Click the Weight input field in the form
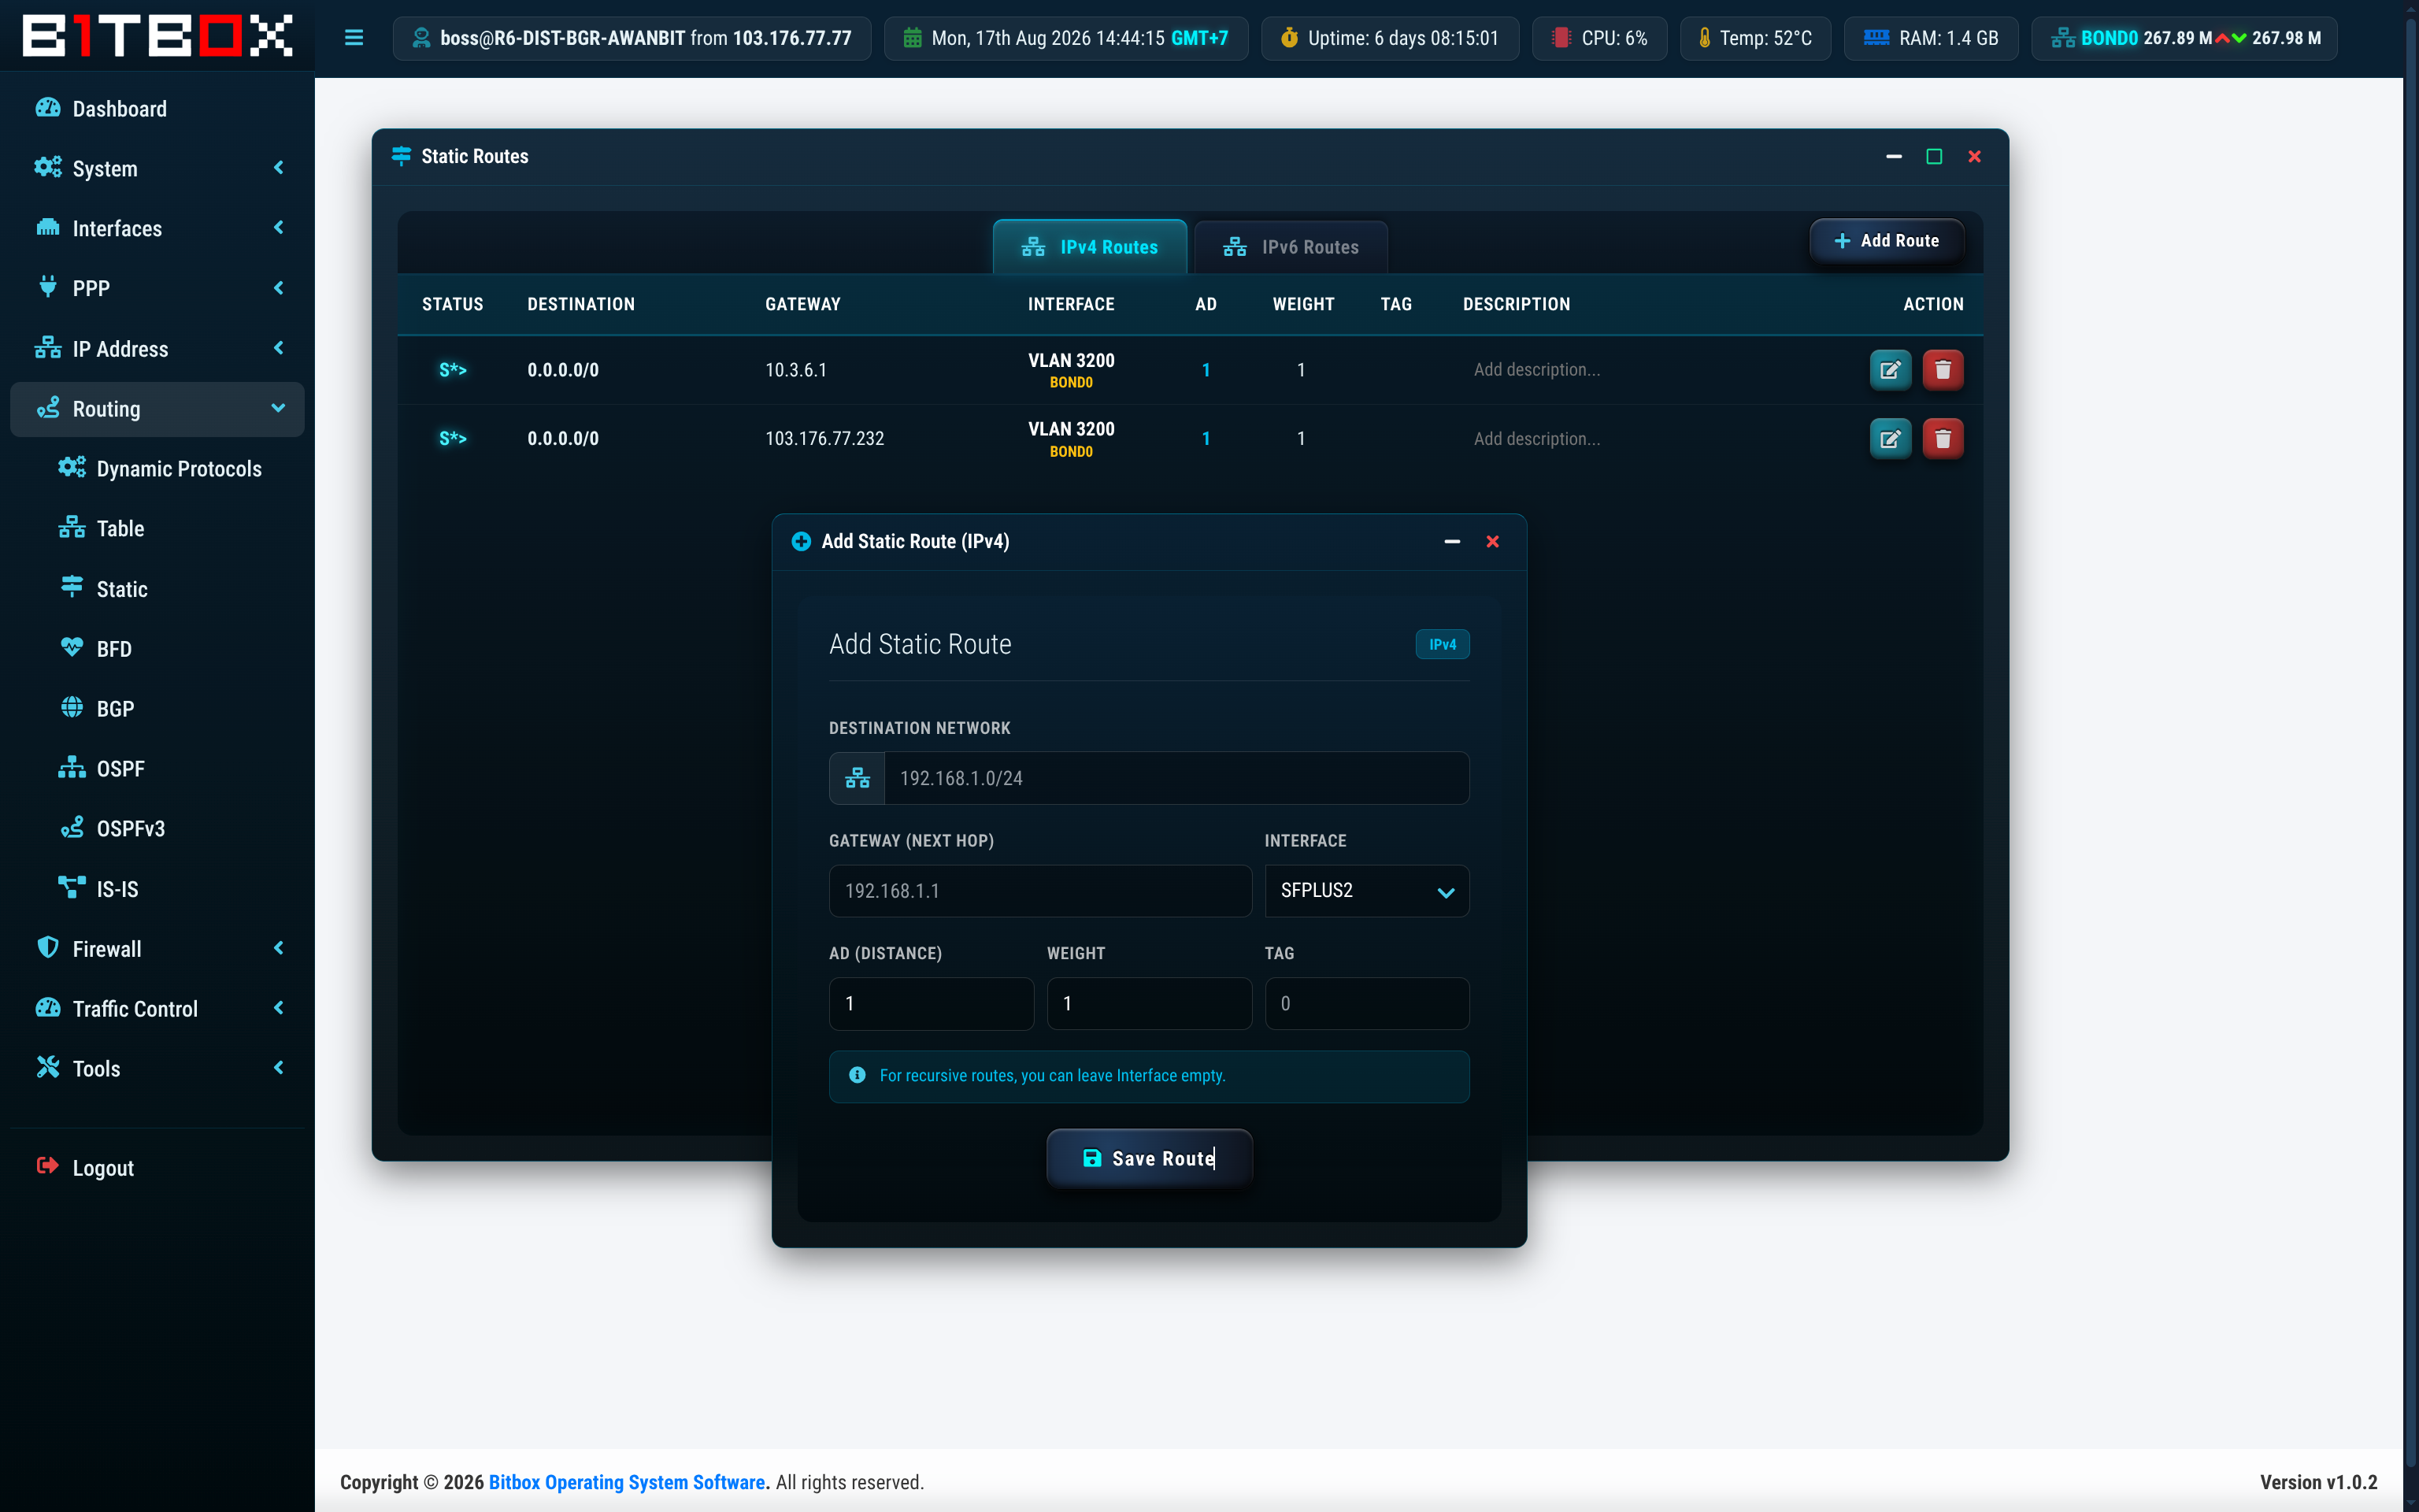 click(x=1149, y=1003)
